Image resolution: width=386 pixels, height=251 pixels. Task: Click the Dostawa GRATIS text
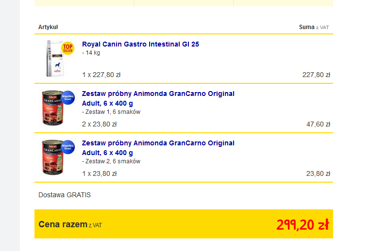tap(65, 195)
